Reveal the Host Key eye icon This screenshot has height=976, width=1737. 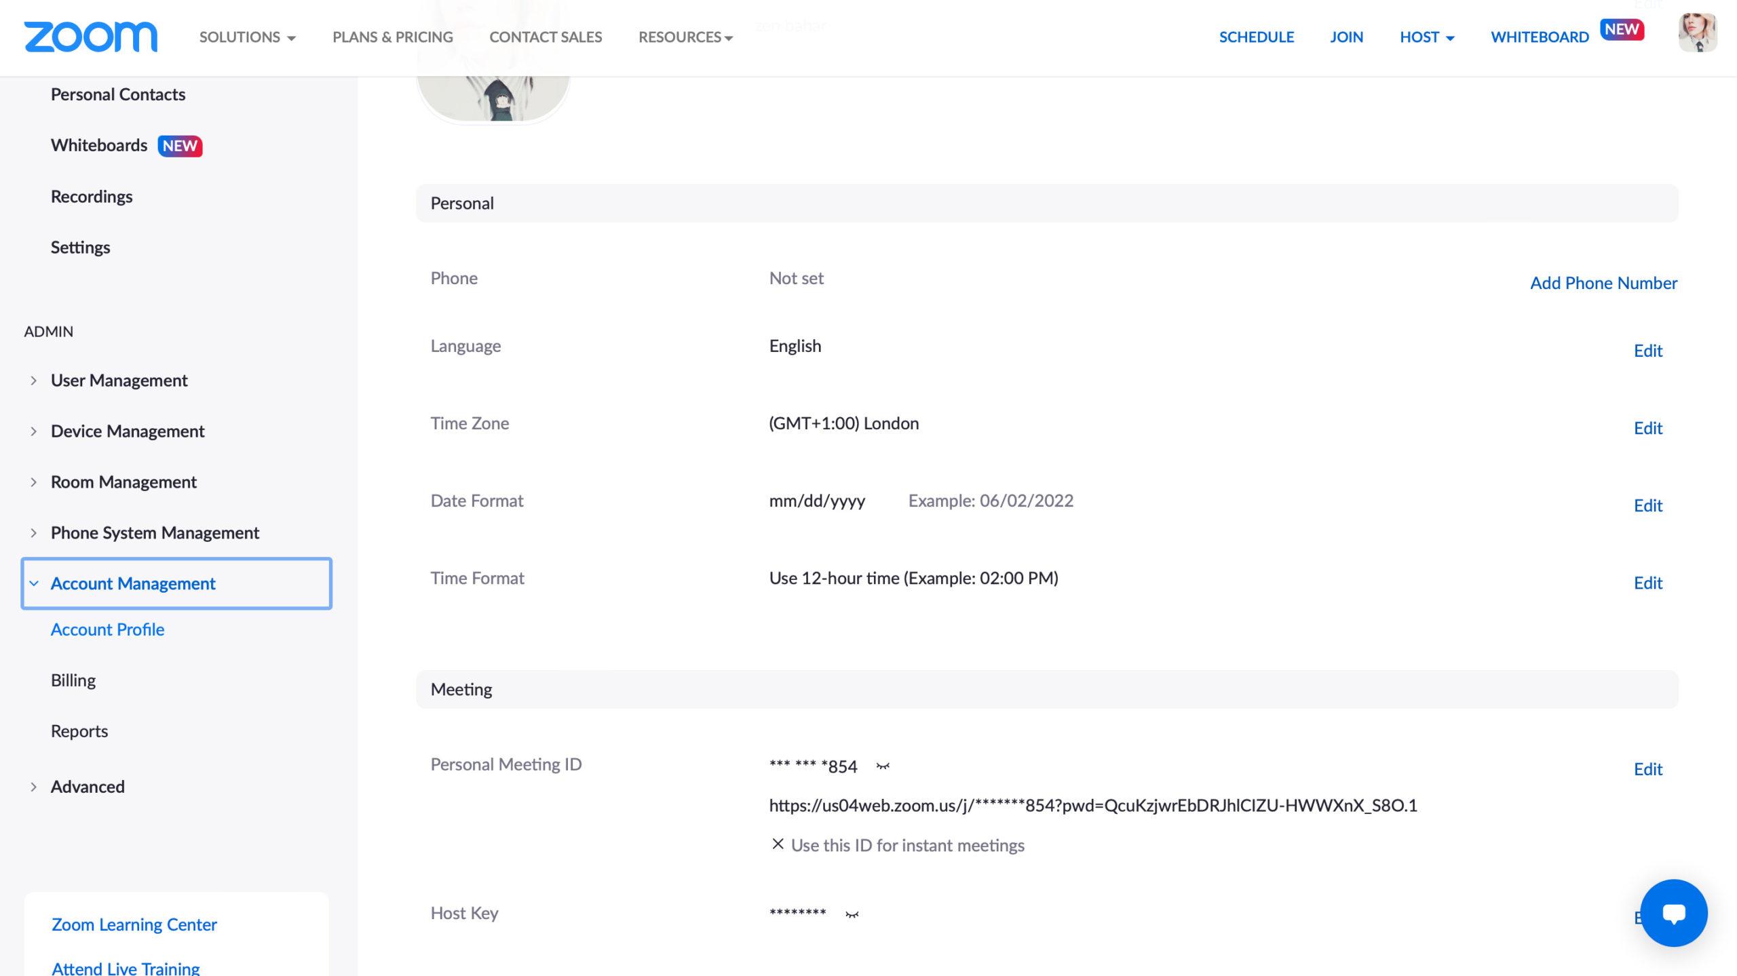(852, 914)
